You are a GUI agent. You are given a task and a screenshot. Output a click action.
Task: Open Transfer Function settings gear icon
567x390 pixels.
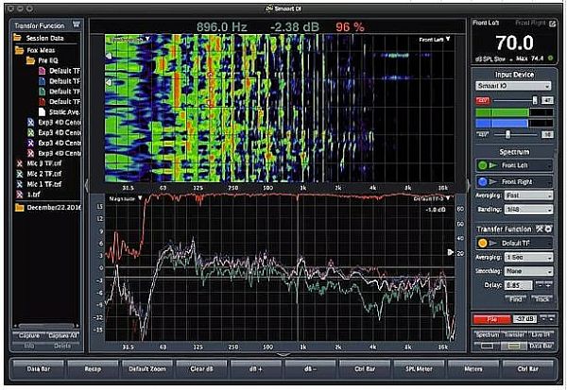pos(548,229)
